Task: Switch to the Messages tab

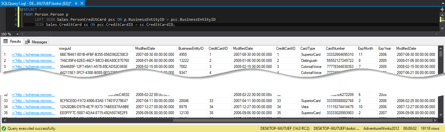Action: click(36, 42)
